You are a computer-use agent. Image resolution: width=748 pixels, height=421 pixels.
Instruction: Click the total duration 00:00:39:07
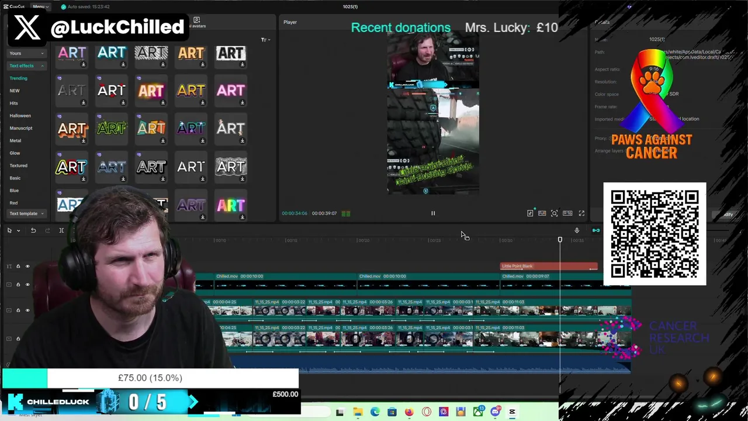tap(324, 213)
